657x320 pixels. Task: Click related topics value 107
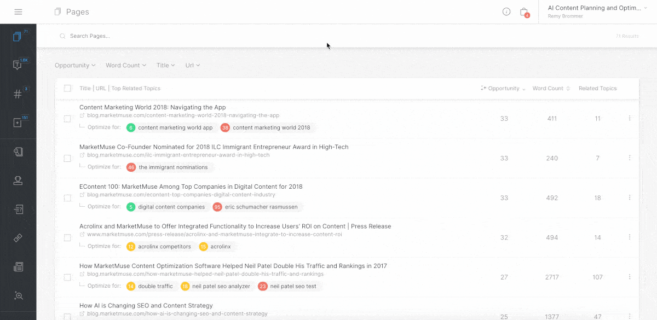[598, 277]
